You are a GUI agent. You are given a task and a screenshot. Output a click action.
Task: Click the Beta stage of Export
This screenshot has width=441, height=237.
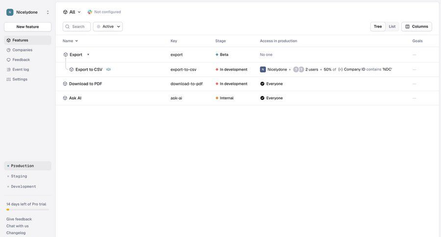pos(222,54)
